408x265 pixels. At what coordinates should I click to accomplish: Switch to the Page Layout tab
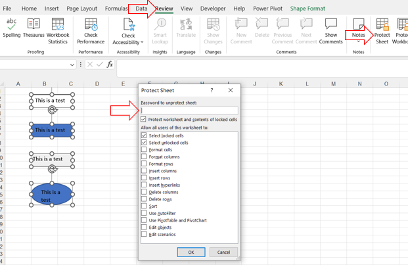tap(81, 9)
